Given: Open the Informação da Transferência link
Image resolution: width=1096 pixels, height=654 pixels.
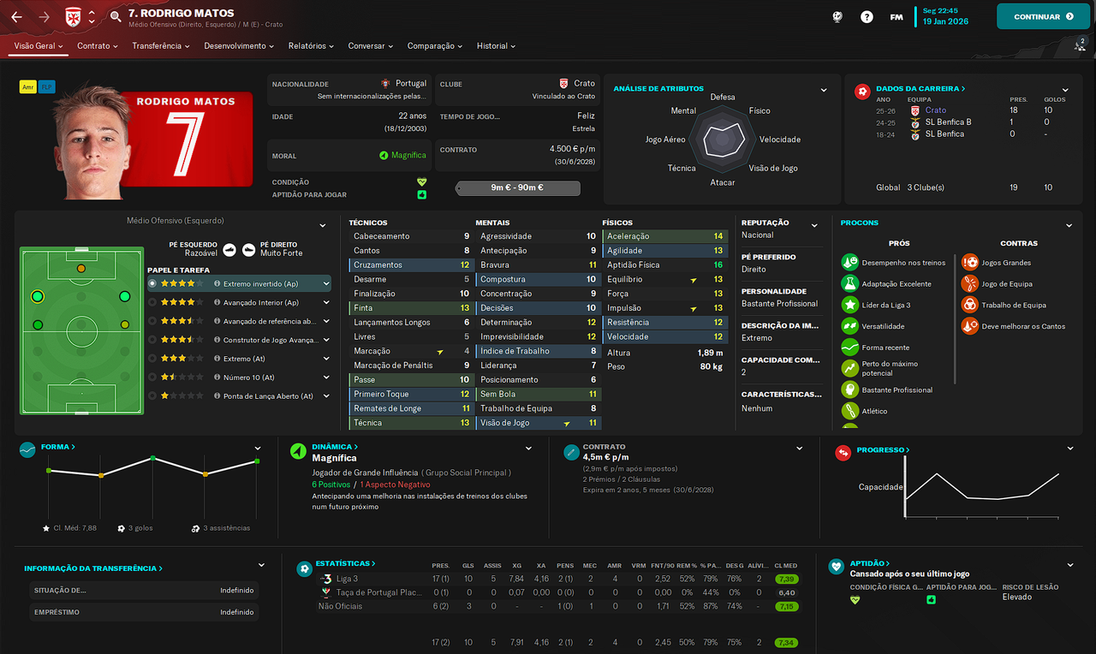Looking at the screenshot, I should 93,568.
